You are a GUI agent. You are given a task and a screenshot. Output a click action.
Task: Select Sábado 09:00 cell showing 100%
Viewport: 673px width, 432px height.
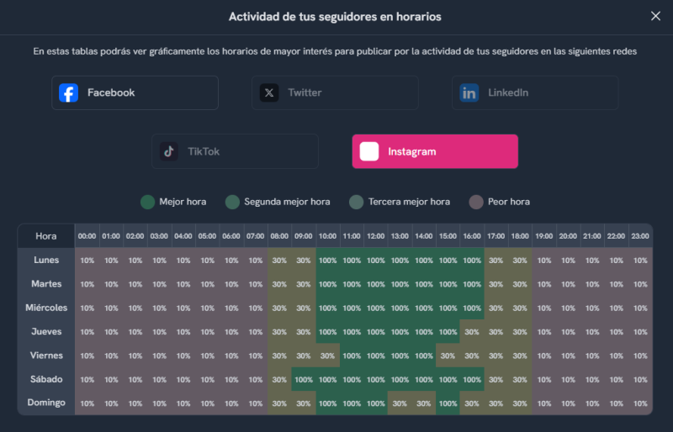tap(304, 379)
